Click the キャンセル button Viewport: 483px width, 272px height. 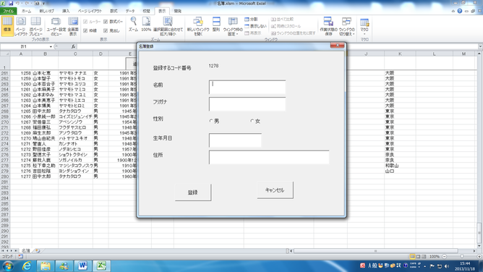275,190
